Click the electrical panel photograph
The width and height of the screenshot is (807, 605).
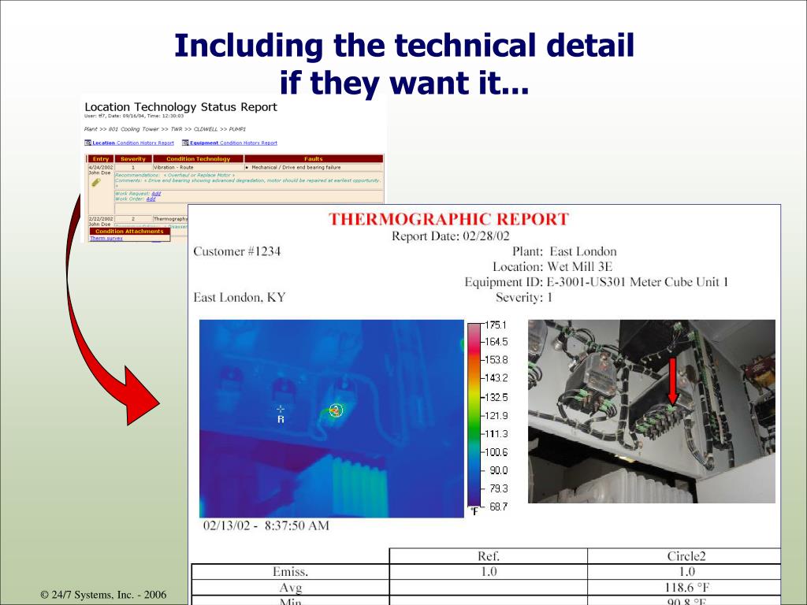click(652, 411)
